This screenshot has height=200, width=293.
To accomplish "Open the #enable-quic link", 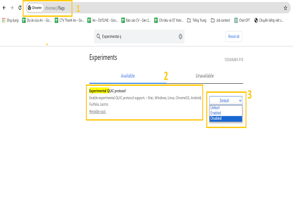I will (x=97, y=111).
